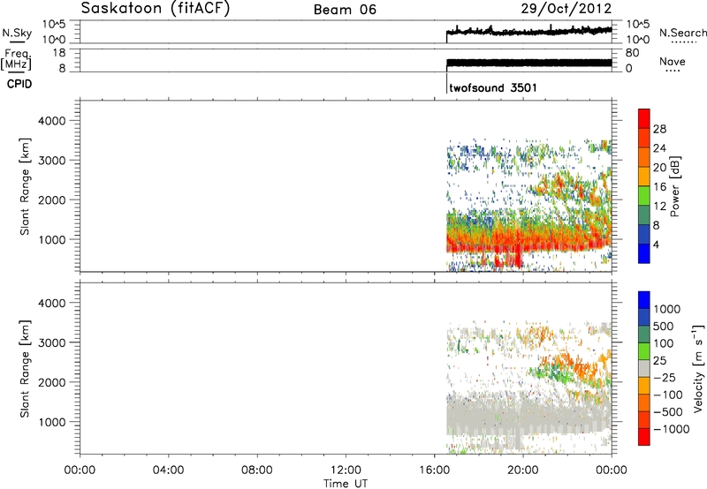
Task: Click the '12:00' time tick label
Action: point(346,470)
